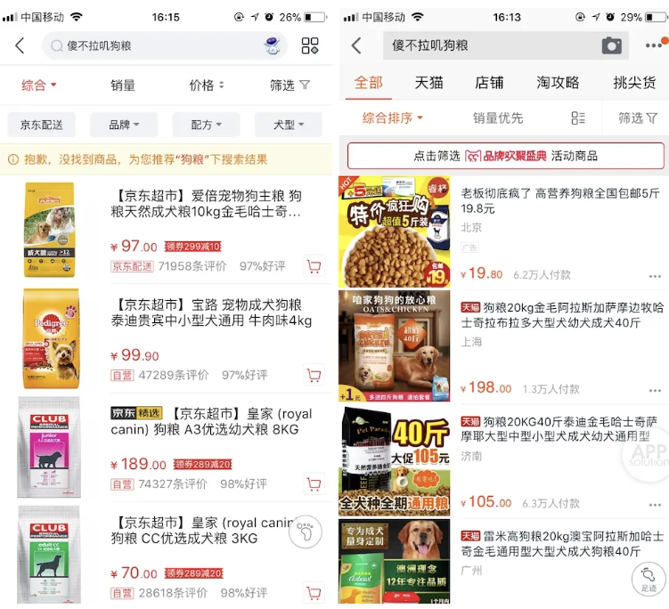This screenshot has height=609, width=669.
Task: Open the 爱倍 yellow dog food bag thumbnail
Action: [50, 230]
